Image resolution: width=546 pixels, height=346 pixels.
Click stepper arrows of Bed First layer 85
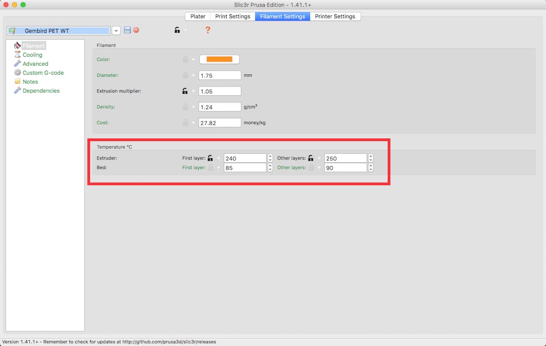tap(270, 167)
